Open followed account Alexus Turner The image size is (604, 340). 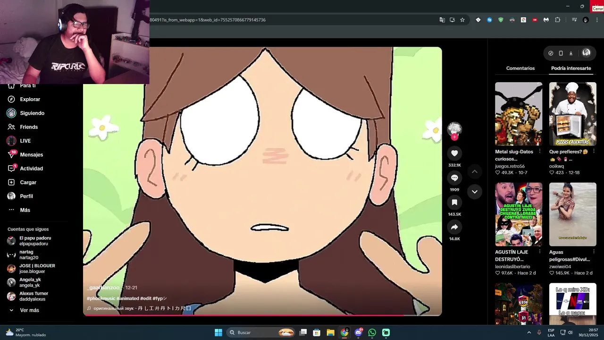pos(34,296)
